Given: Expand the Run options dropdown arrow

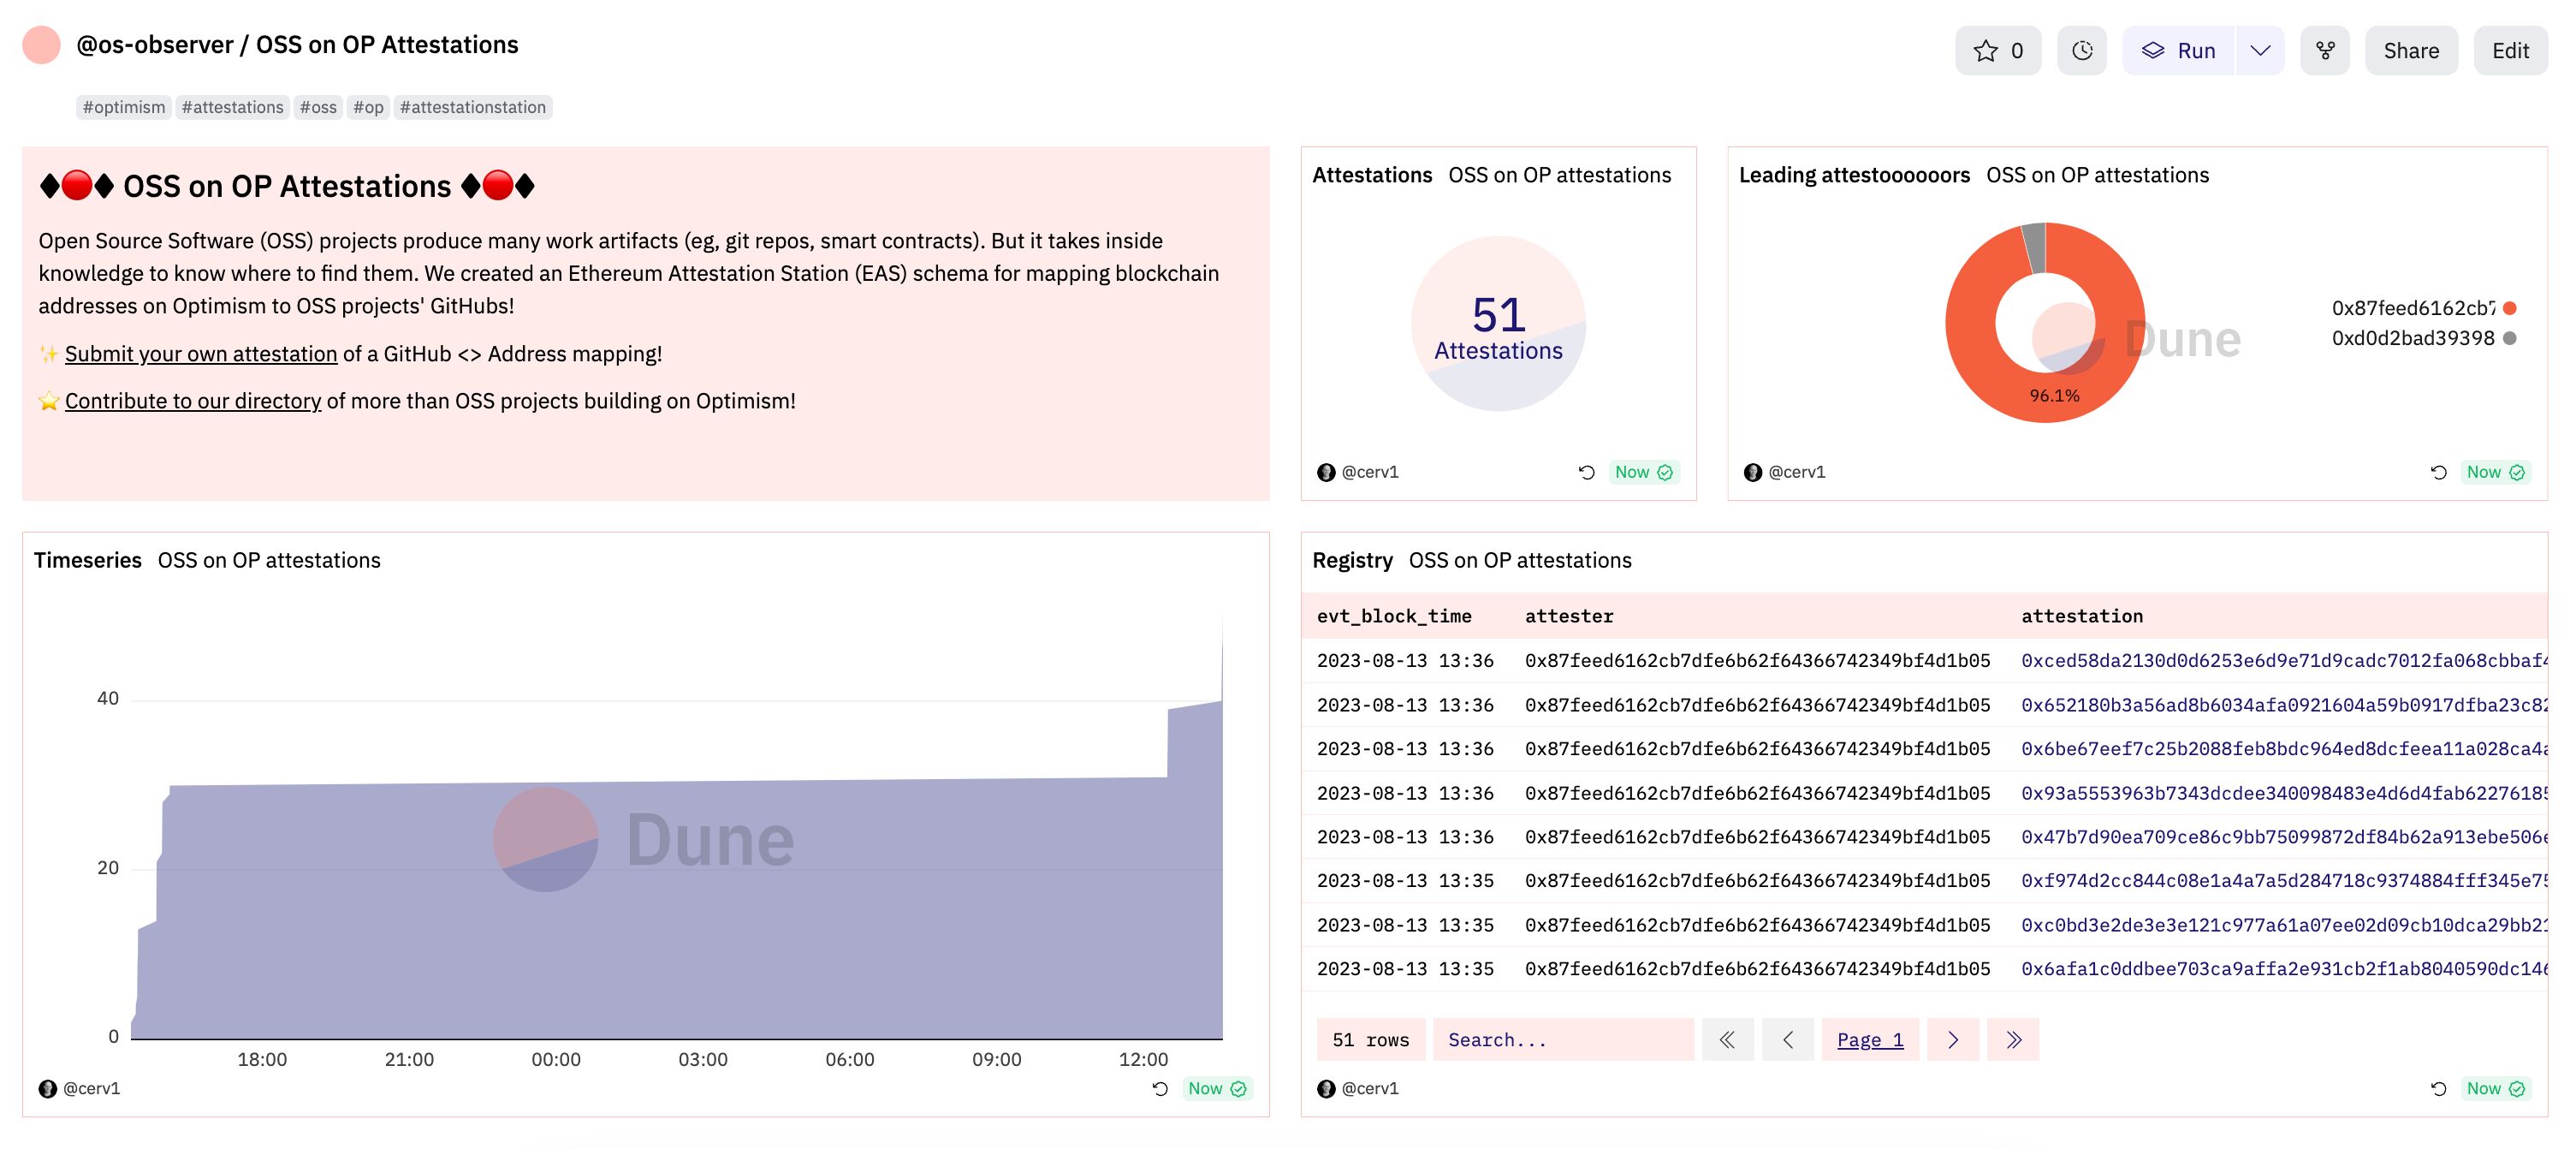Looking at the screenshot, I should pos(2260,50).
